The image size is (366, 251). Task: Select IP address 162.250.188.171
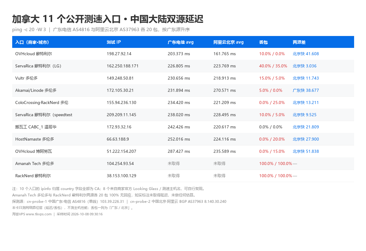[123, 66]
